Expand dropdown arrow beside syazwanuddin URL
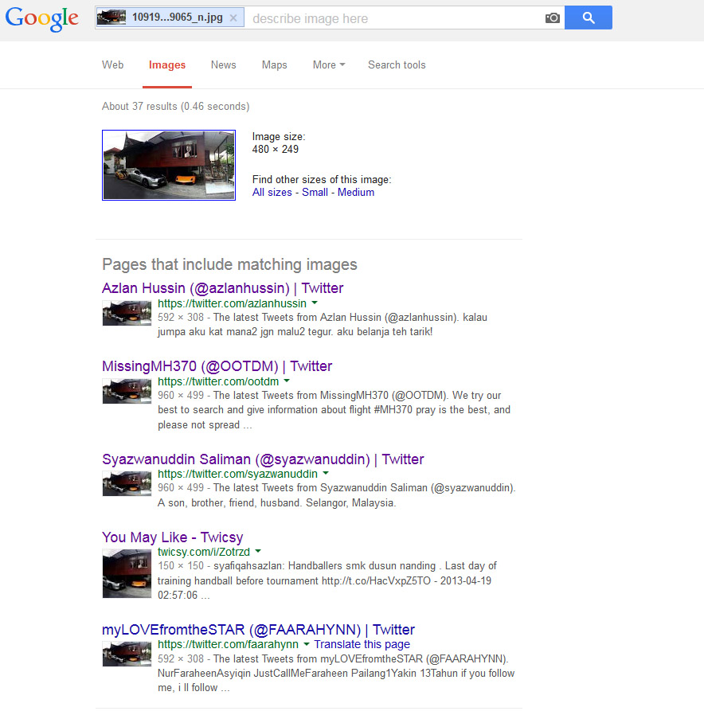The width and height of the screenshot is (704, 715). [326, 473]
